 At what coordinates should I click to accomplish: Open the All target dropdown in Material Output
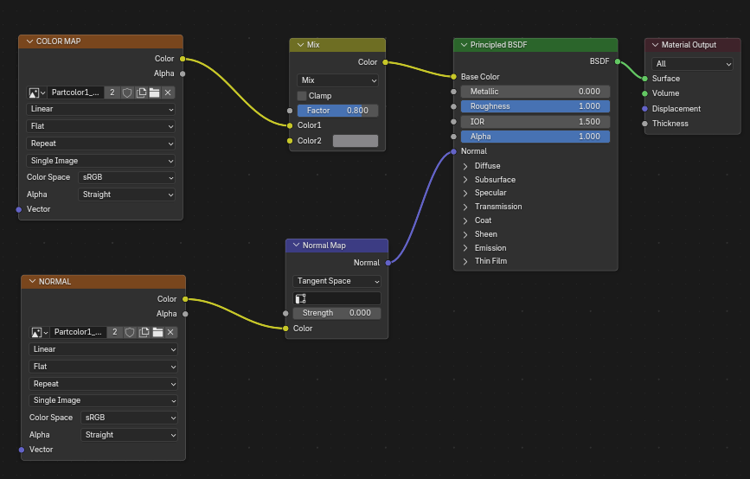[693, 63]
